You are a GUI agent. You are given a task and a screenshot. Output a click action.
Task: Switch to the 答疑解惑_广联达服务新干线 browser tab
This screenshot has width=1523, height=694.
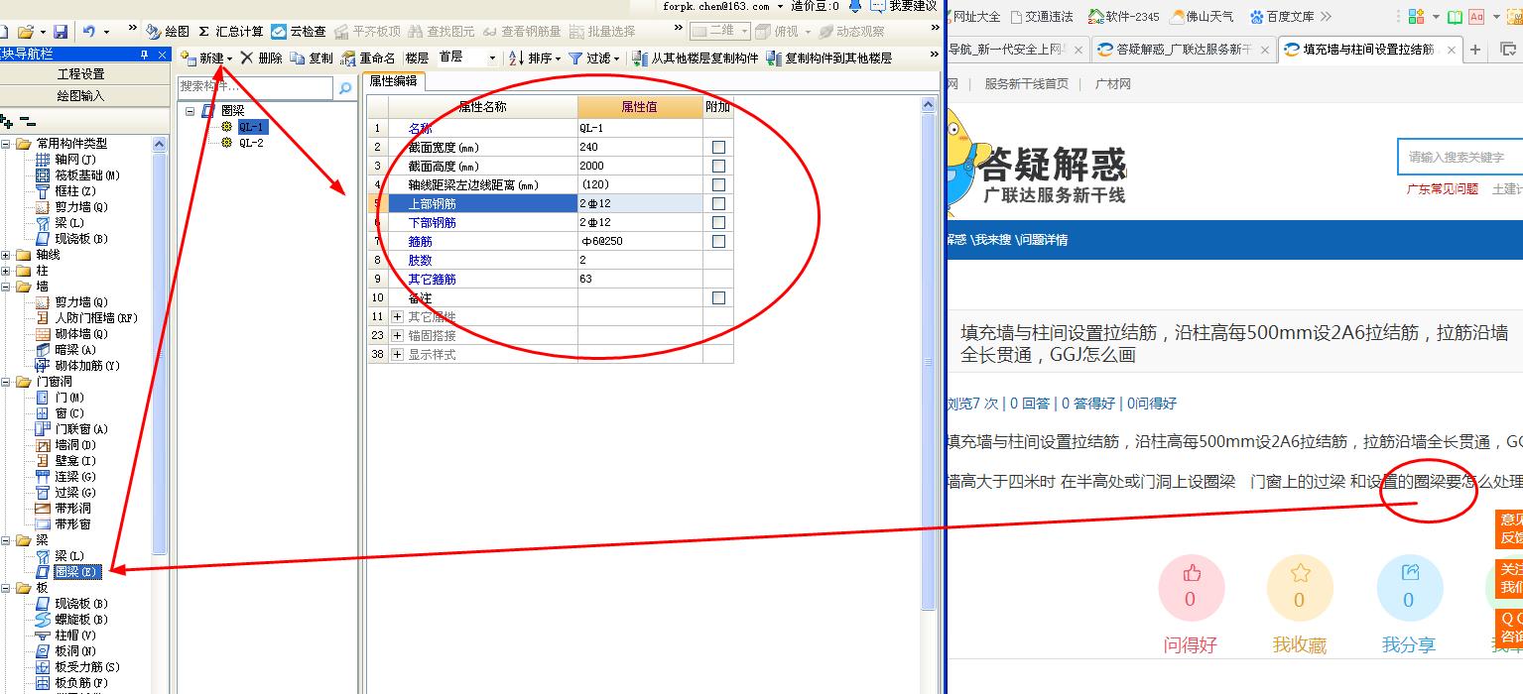click(x=1182, y=50)
